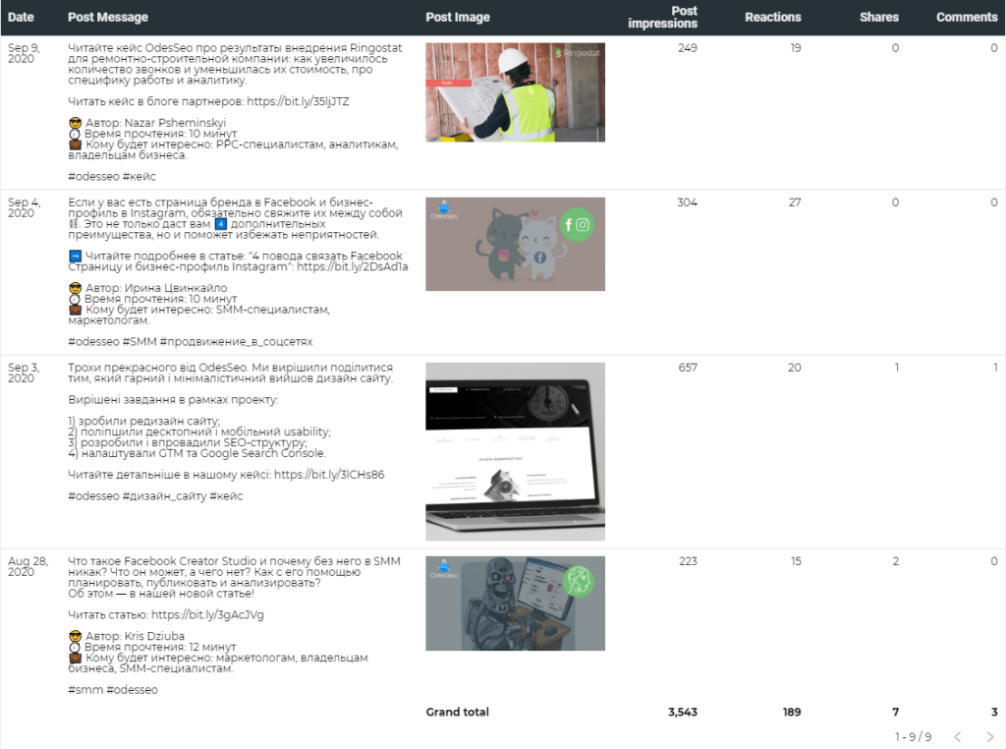Click Post Image column header
This screenshot has height=749, width=1006.
(458, 18)
